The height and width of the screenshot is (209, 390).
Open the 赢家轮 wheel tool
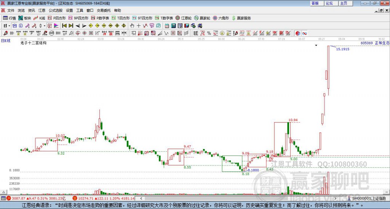pos(202,18)
